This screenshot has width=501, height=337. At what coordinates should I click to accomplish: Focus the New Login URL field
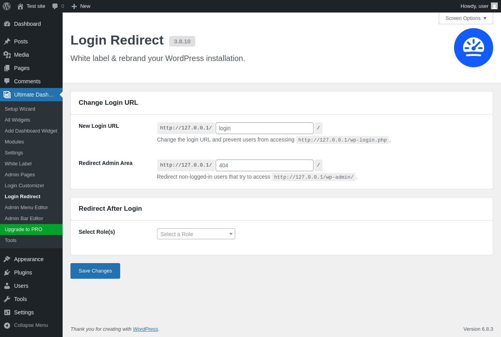pyautogui.click(x=264, y=128)
